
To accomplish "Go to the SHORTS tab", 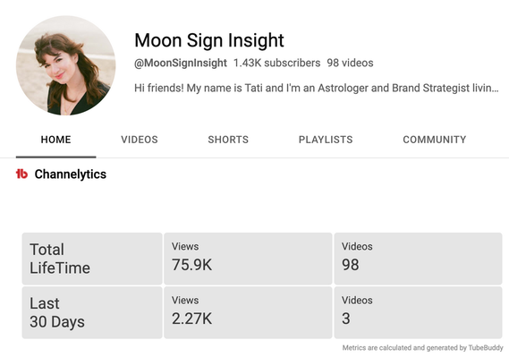I will click(228, 140).
